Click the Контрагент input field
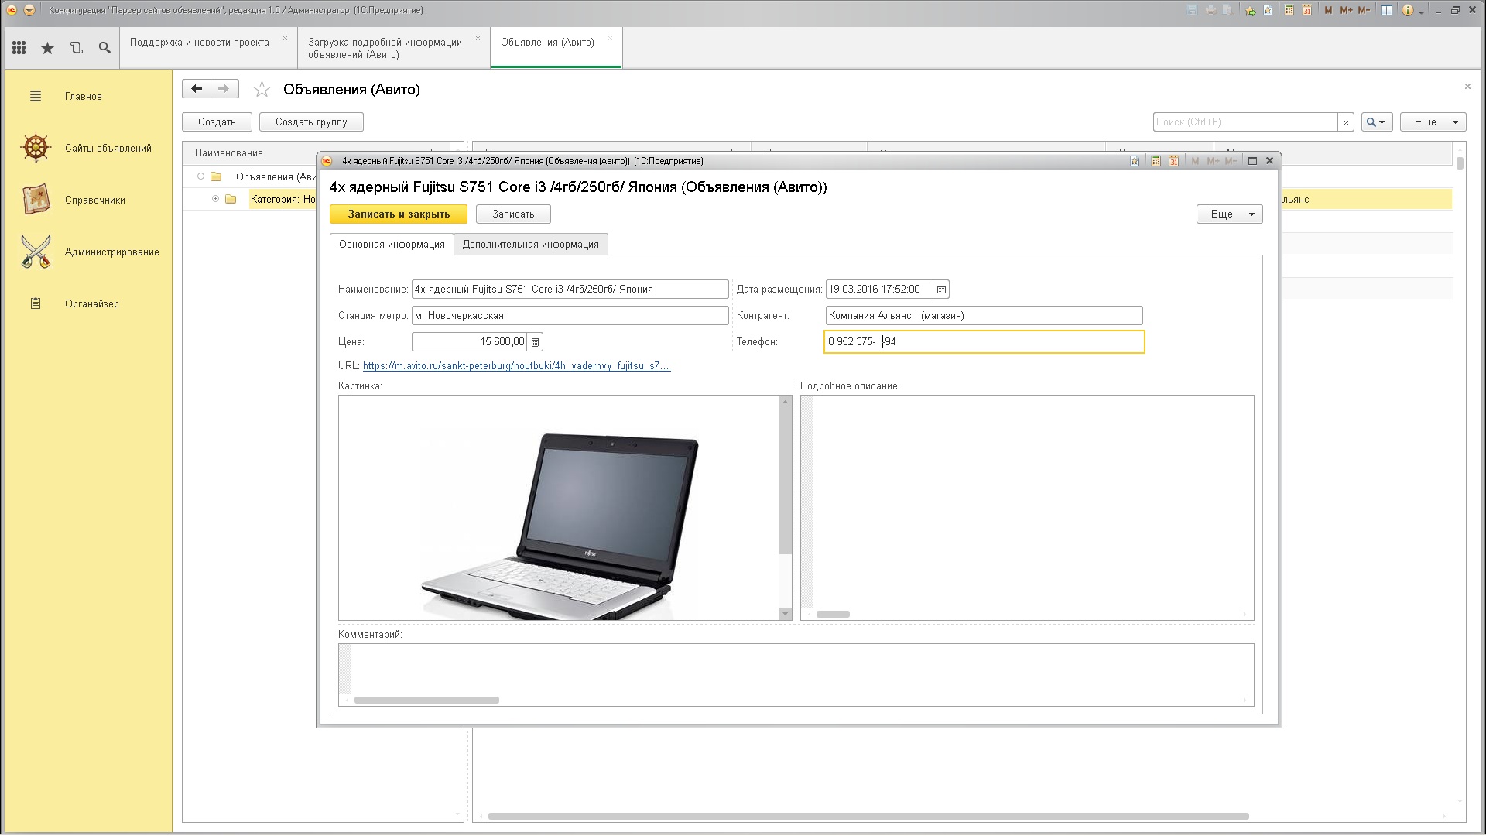 (984, 316)
